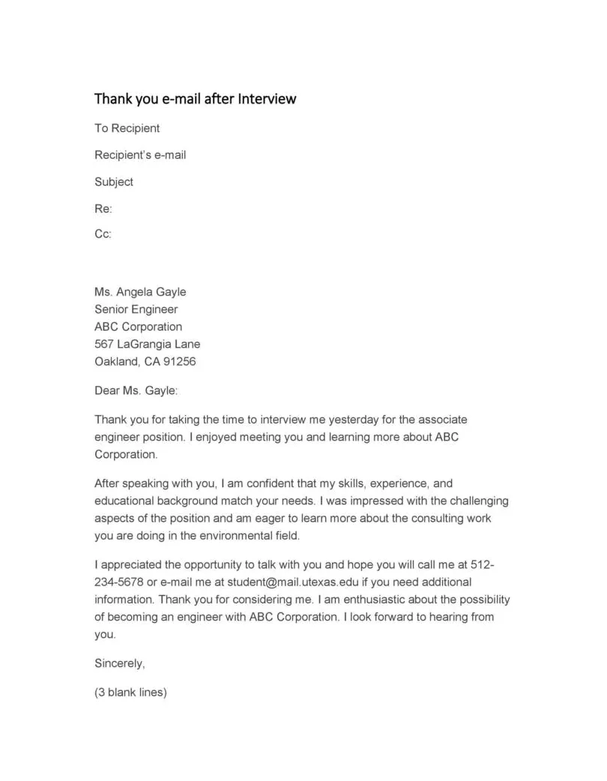This screenshot has width=607, height=781.
Task: Click the 'Thank you e-mail after Interview' heading
Action: coord(195,99)
